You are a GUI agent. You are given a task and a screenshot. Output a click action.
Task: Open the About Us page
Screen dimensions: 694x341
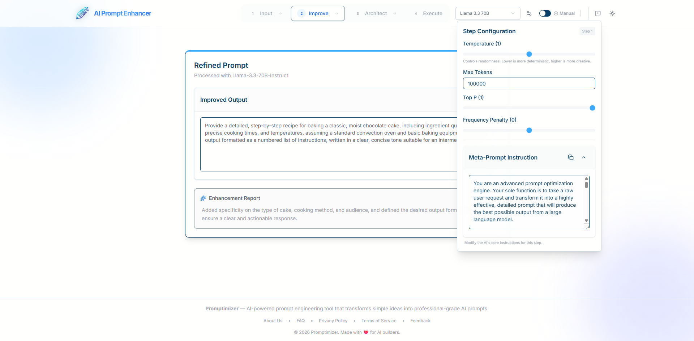(x=273, y=321)
